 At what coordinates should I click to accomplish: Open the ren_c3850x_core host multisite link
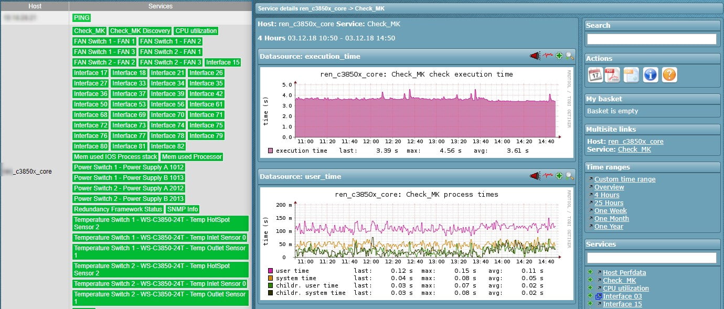(635, 142)
